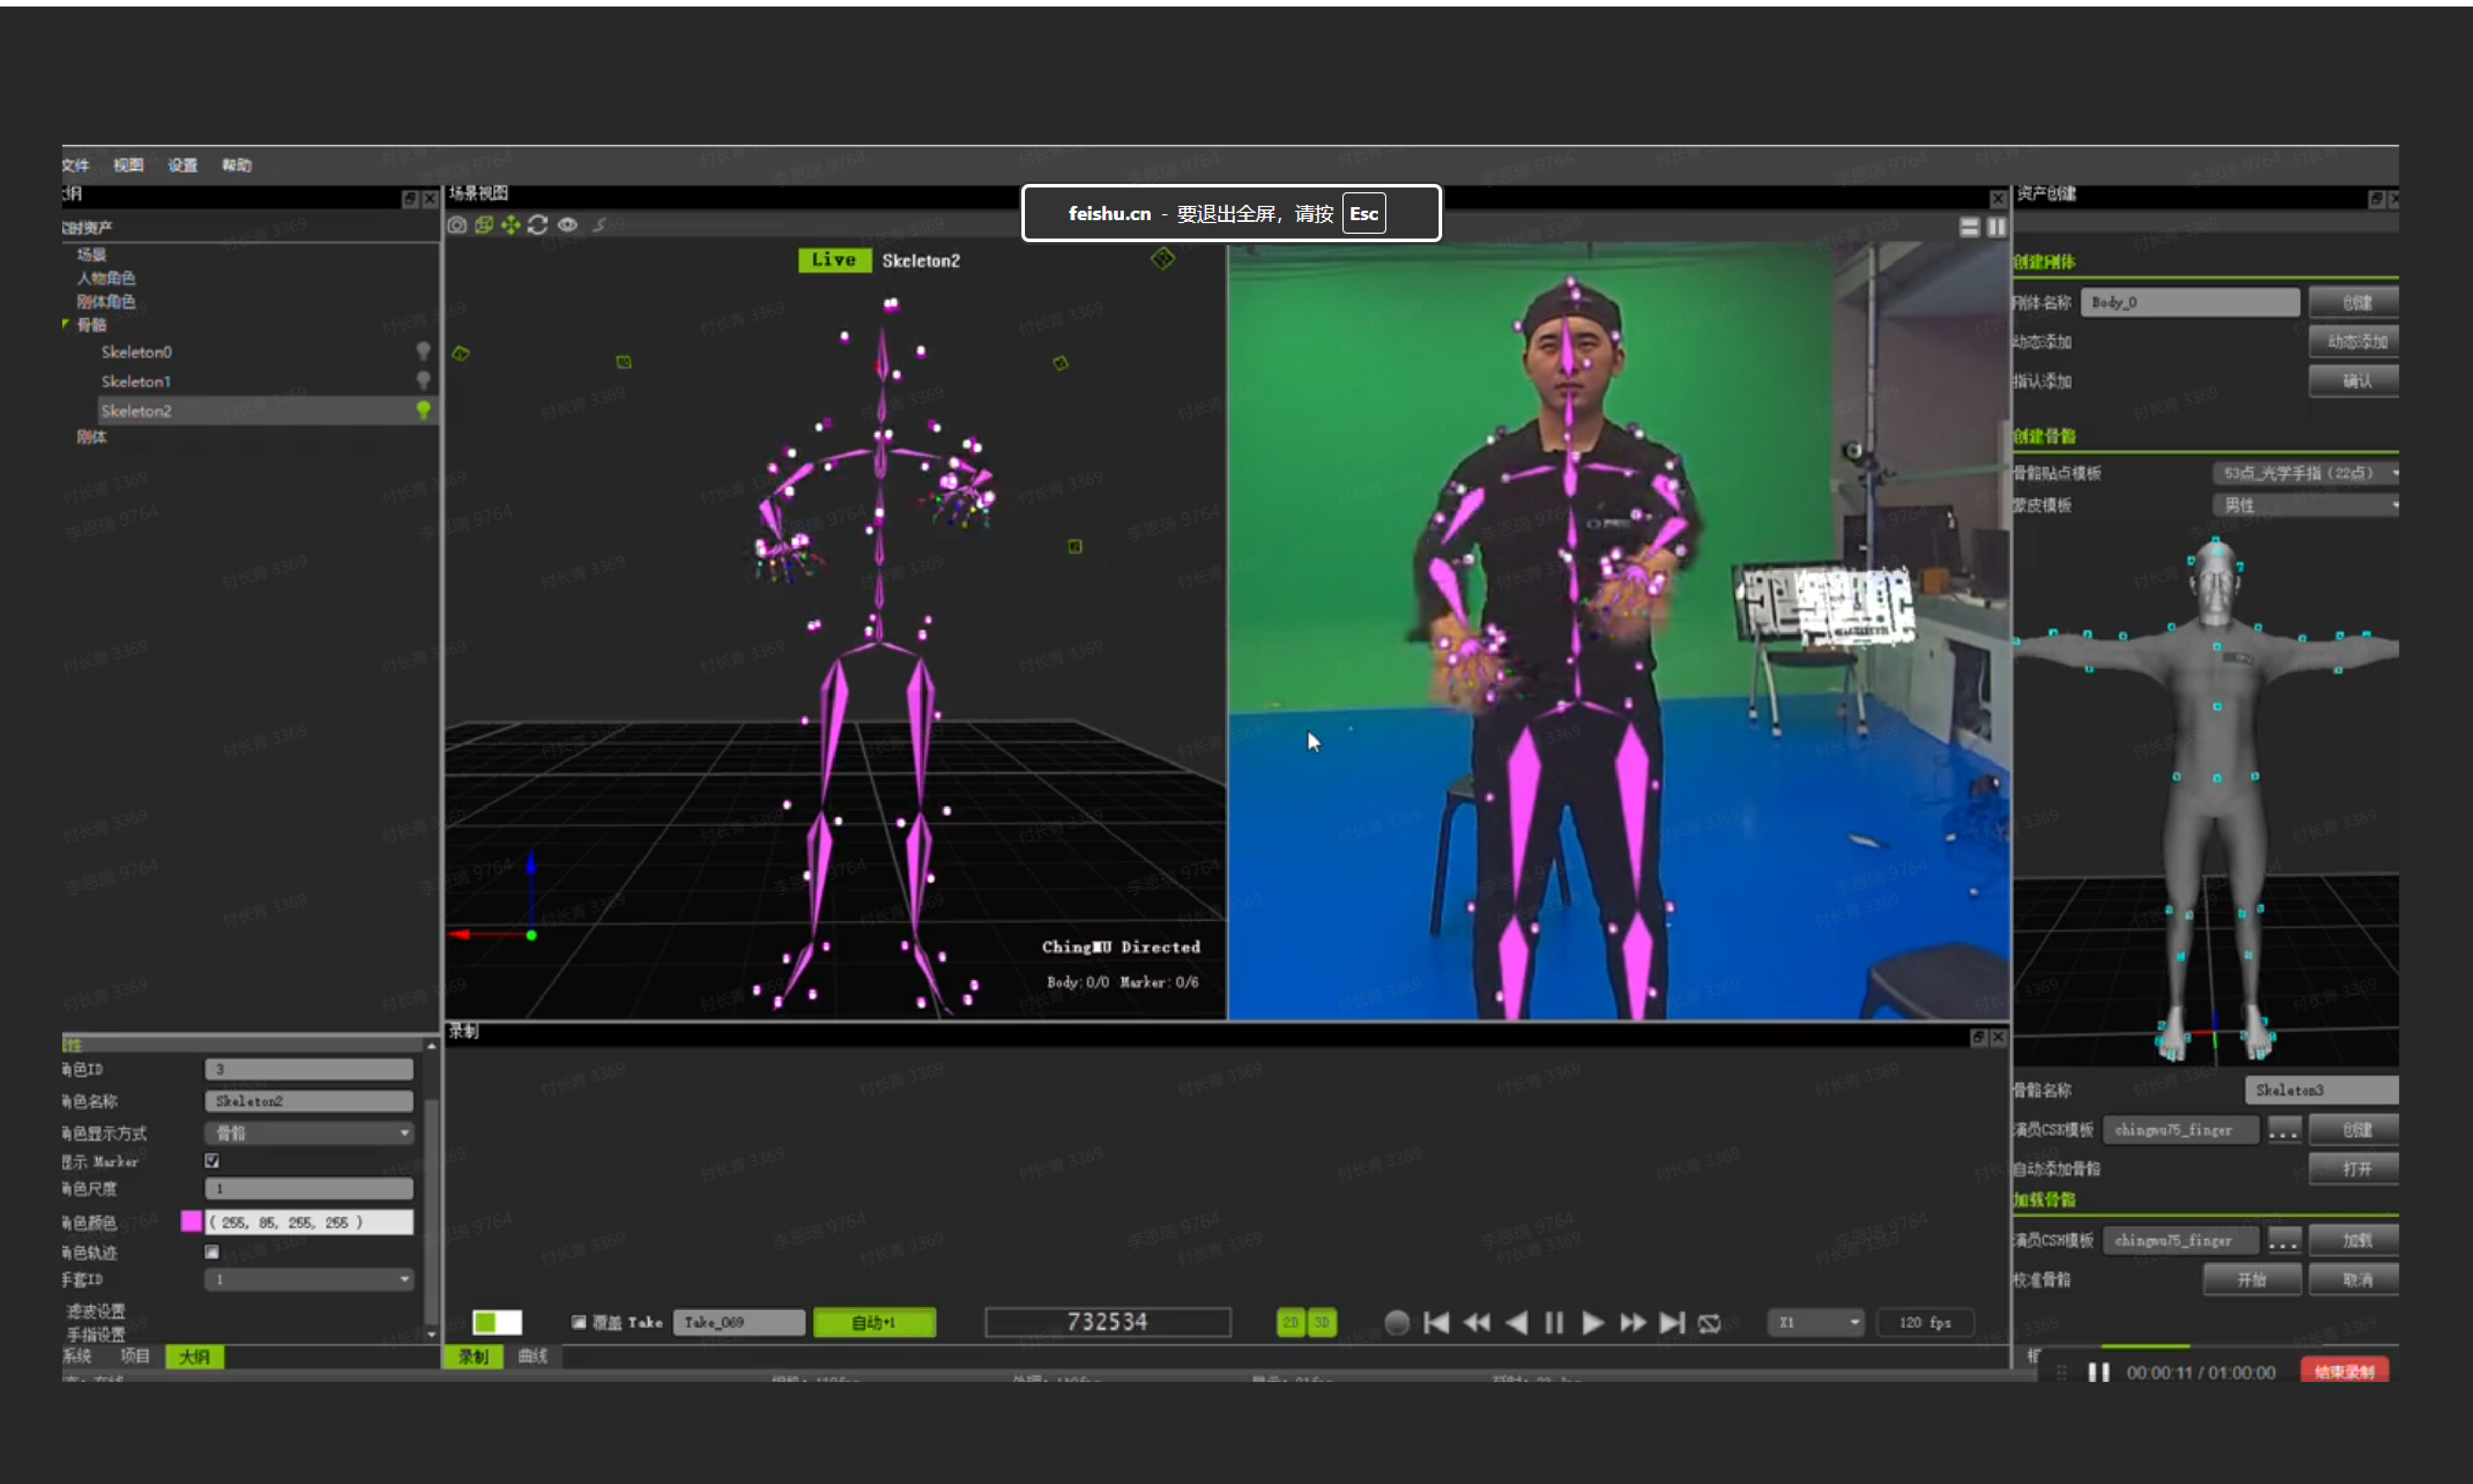The width and height of the screenshot is (2473, 1484).
Task: Click the green move arrows icon
Action: pyautogui.click(x=511, y=225)
